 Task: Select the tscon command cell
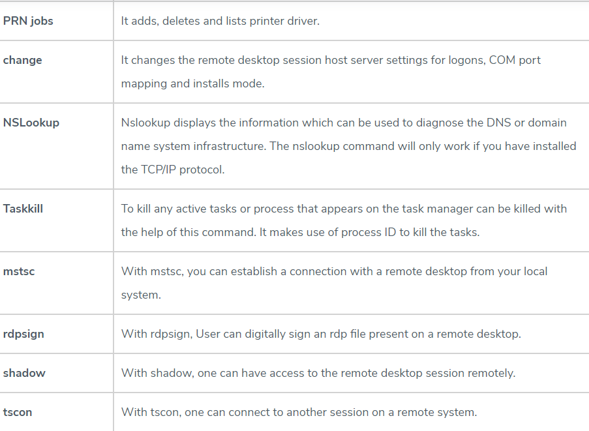point(18,412)
